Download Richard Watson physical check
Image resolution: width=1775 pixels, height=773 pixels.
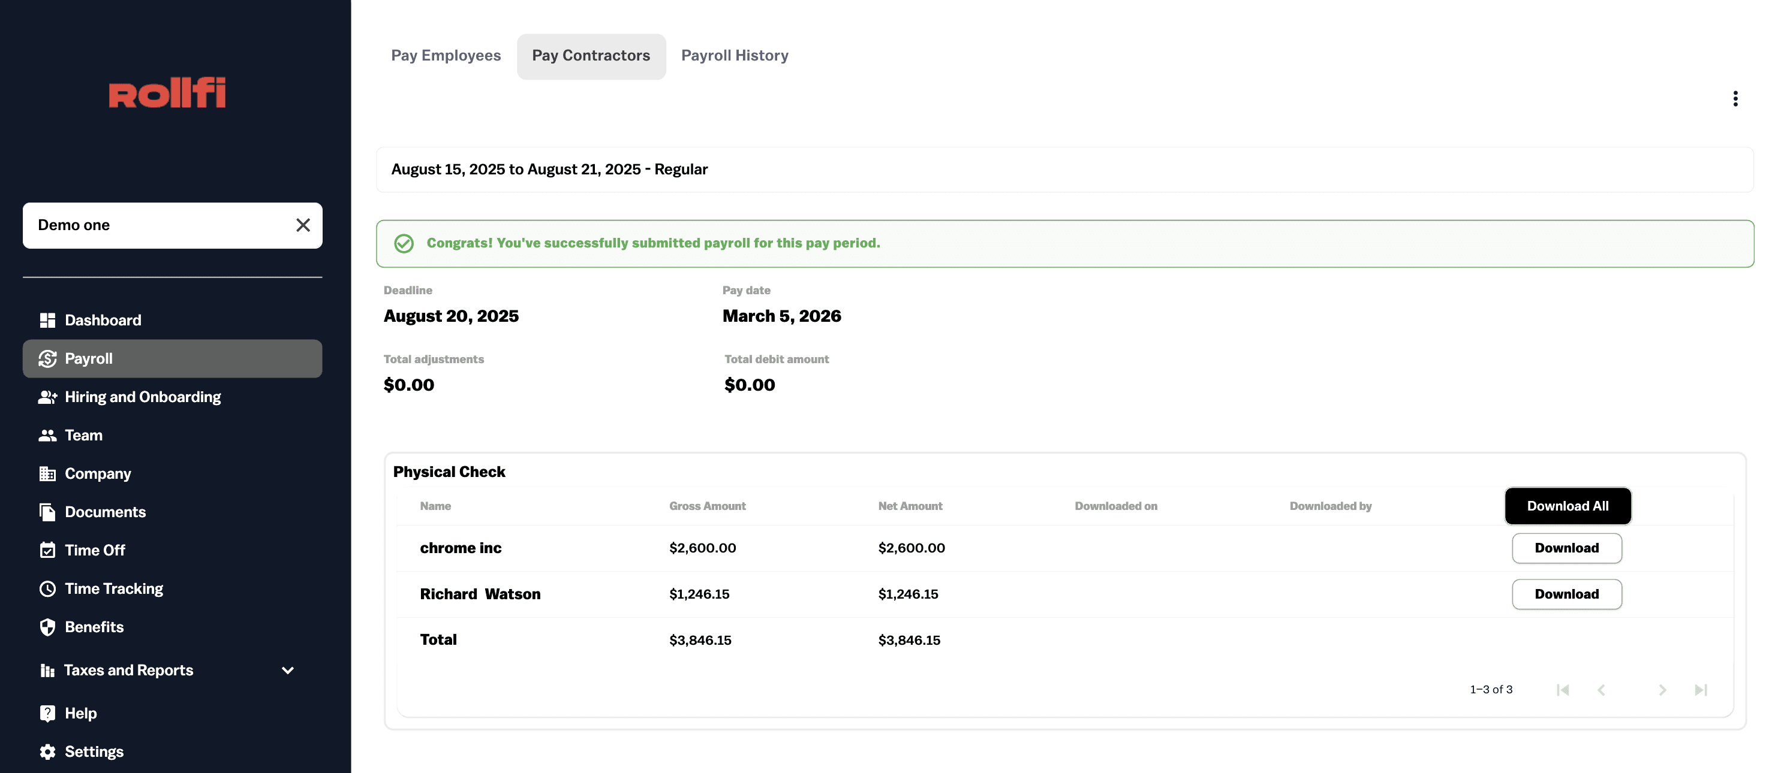pos(1566,594)
